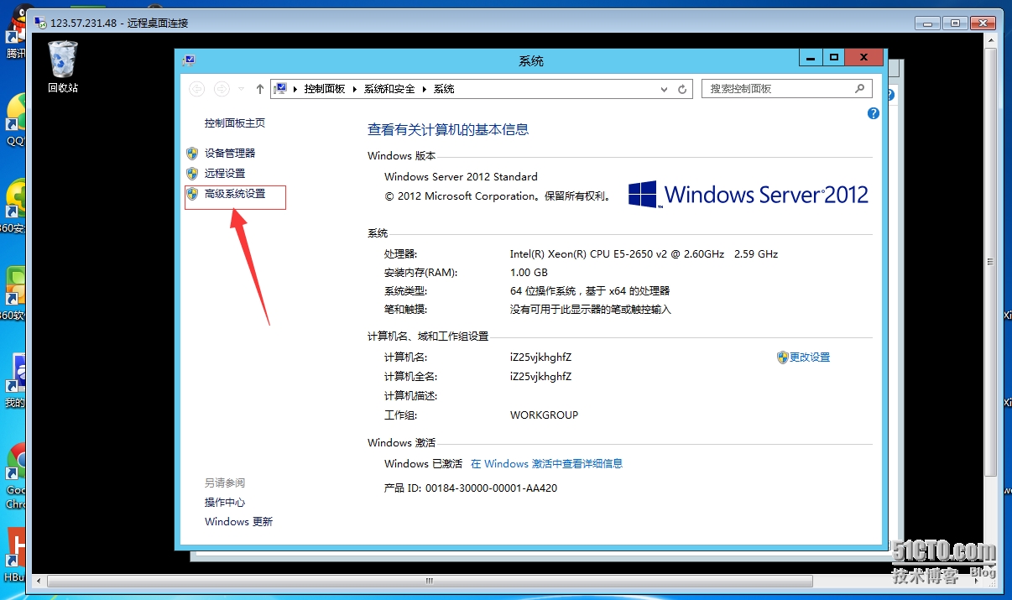Select 系统 in the breadcrumb path
Screen dimensions: 1012x600
pos(444,89)
